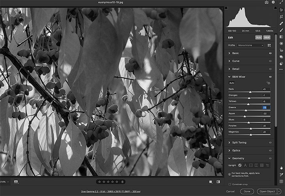
Task: Click the Greens value input field
Action: coord(266,108)
